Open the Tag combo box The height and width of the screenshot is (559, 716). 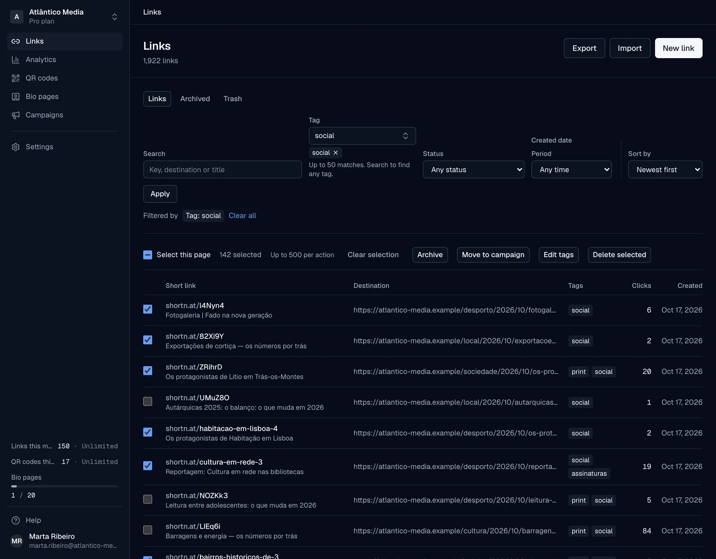pos(362,136)
